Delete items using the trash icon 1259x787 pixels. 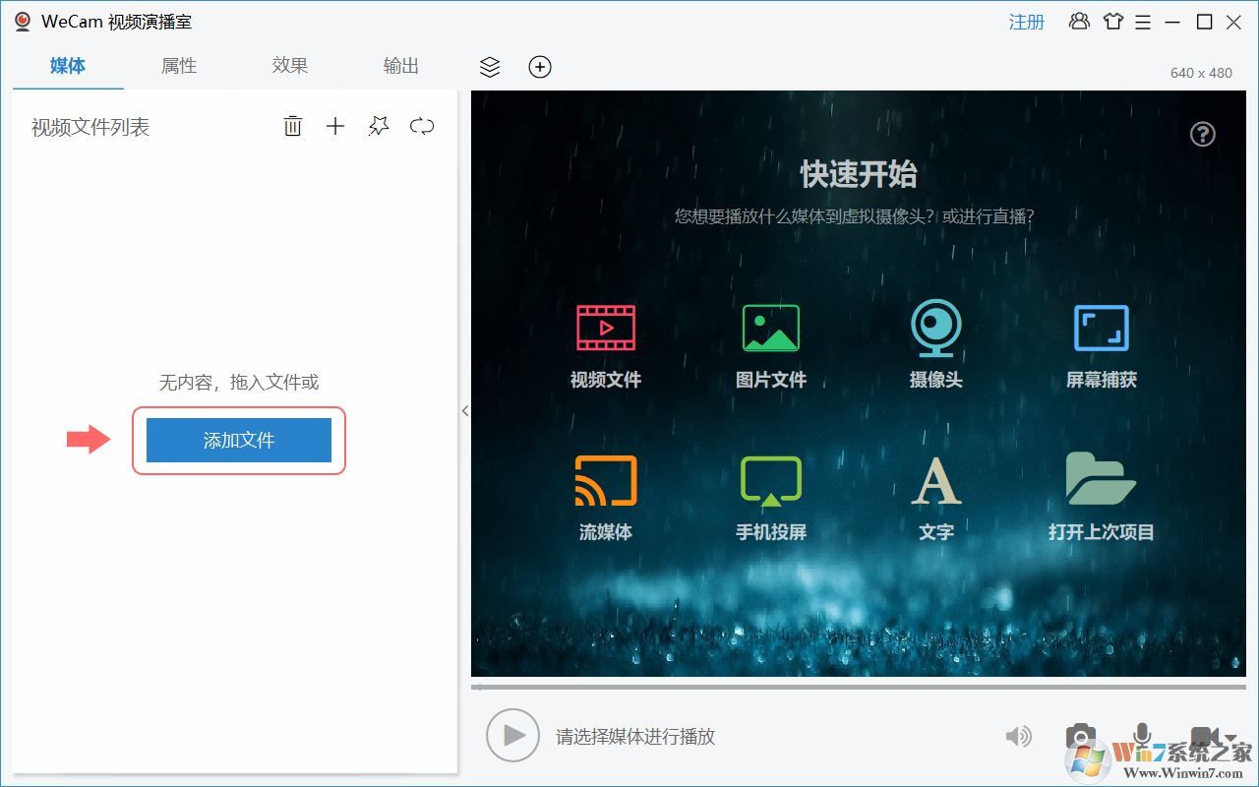[292, 126]
